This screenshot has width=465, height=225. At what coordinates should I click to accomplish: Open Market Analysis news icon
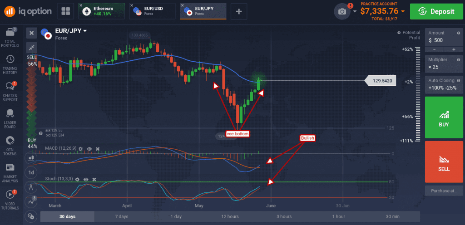tap(10, 167)
